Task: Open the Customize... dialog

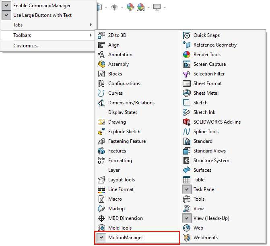Action: pos(26,46)
